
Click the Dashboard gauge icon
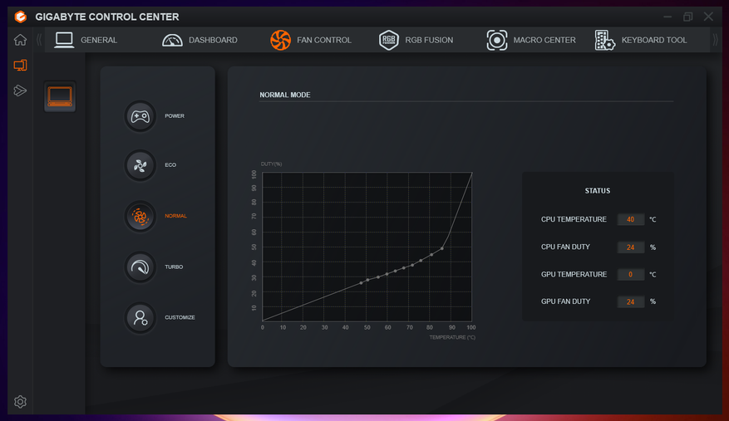[172, 41]
